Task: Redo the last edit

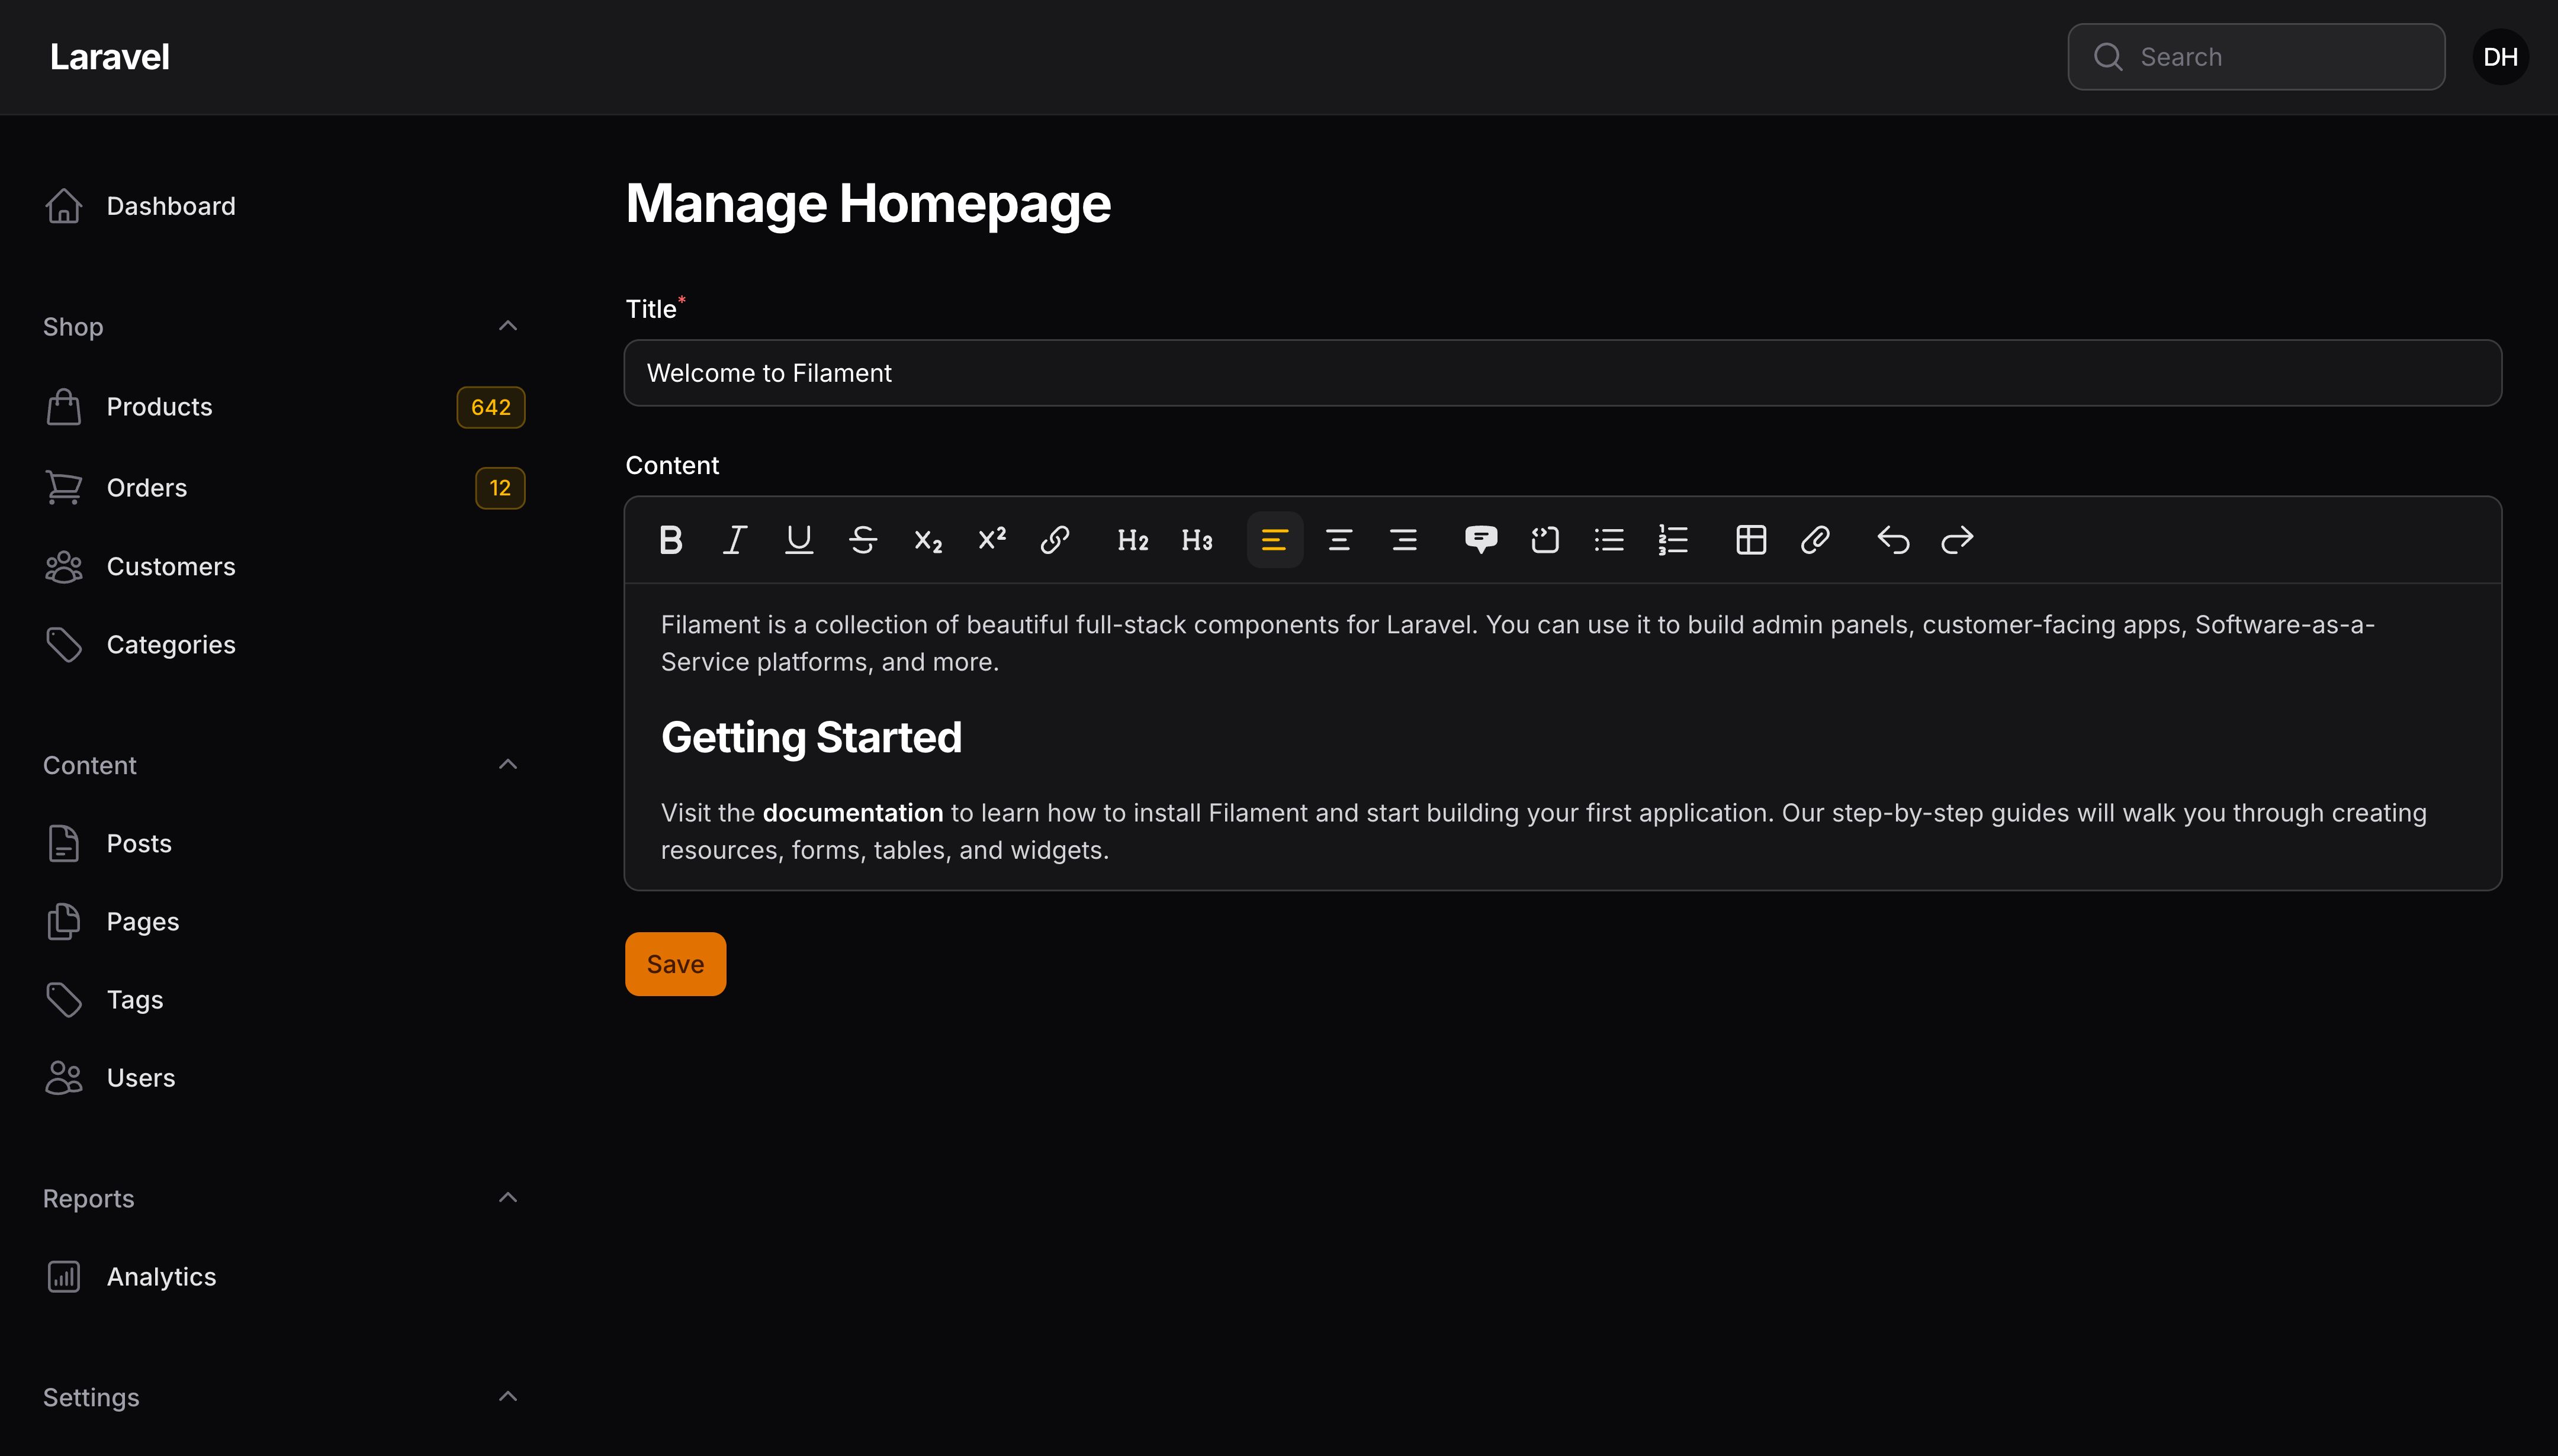Action: pyautogui.click(x=1957, y=540)
